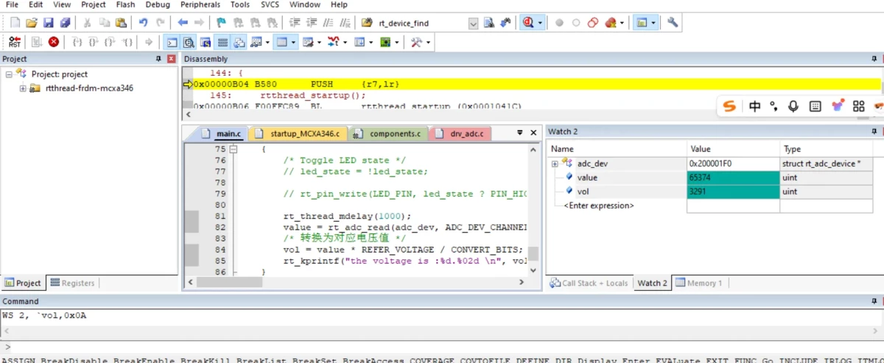Click the highlighted vol value cell 3291
This screenshot has height=363, width=884.
(732, 191)
